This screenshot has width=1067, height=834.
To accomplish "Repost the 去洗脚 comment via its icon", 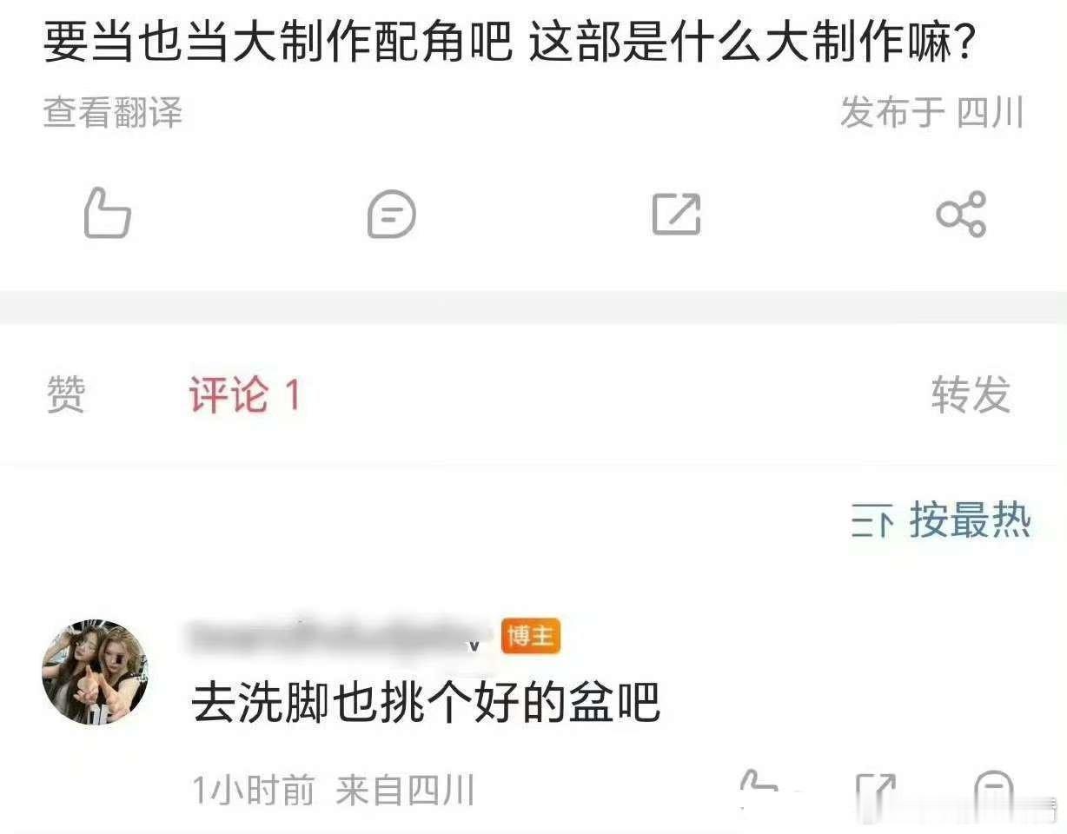I will 876,789.
